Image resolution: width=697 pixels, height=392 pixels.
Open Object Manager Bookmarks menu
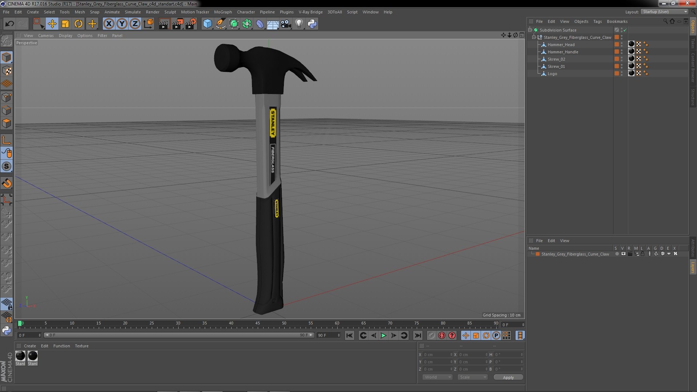(x=617, y=21)
